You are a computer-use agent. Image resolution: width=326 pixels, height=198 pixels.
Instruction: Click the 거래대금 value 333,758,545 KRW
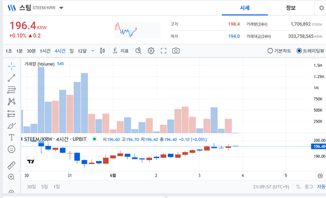point(305,36)
